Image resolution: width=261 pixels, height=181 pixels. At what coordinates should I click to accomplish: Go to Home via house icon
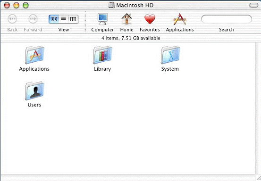(126, 19)
